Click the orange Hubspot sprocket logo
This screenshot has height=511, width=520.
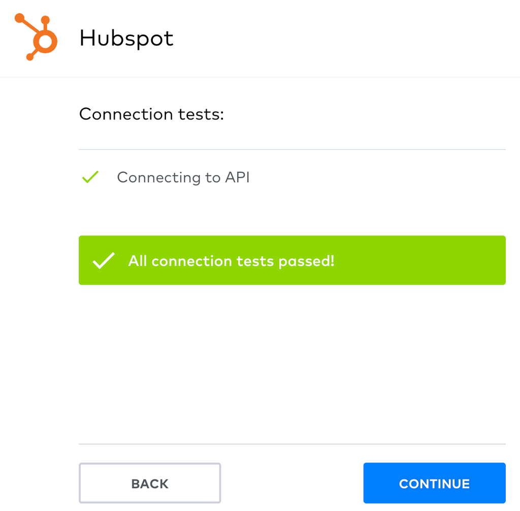[36, 37]
